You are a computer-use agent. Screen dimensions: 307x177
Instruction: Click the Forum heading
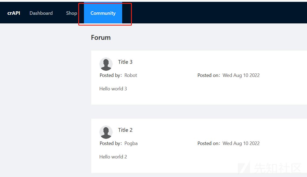(x=101, y=38)
